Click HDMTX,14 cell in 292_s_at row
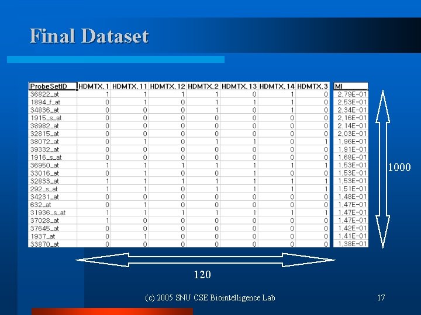The image size is (421, 315). [x=277, y=189]
